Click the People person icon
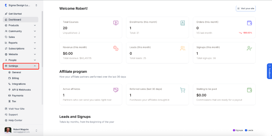The width and height of the screenshot is (272, 136). 6,60
